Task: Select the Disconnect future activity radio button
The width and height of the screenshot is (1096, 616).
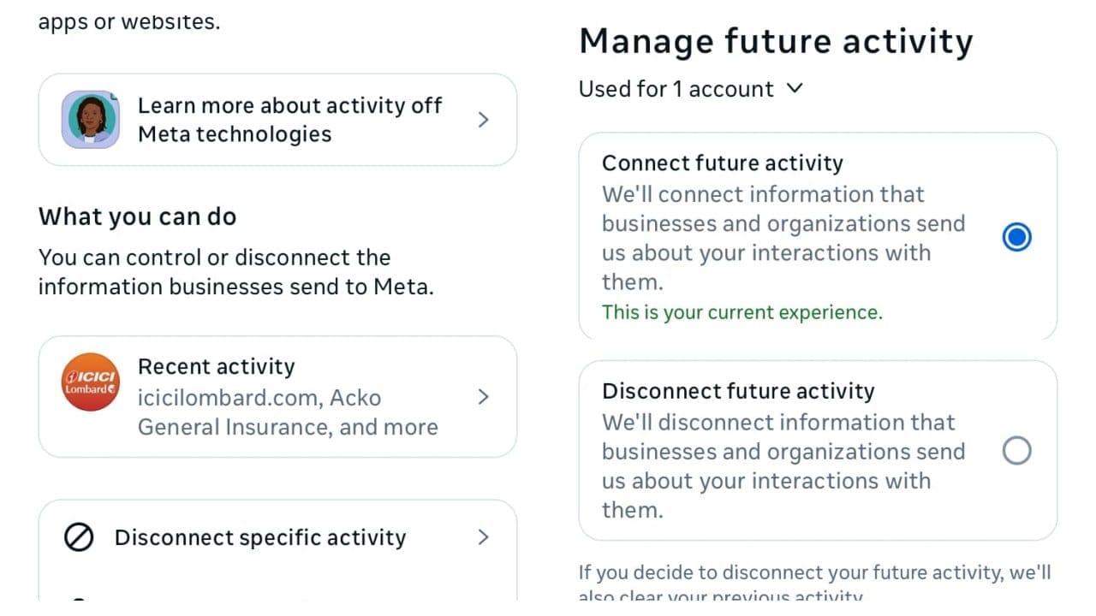Action: coord(1016,451)
